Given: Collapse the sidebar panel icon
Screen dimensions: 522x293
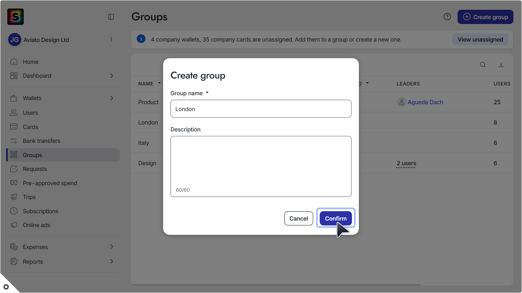Looking at the screenshot, I should click(111, 17).
